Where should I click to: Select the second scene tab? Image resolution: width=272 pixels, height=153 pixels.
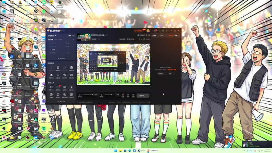point(56,40)
